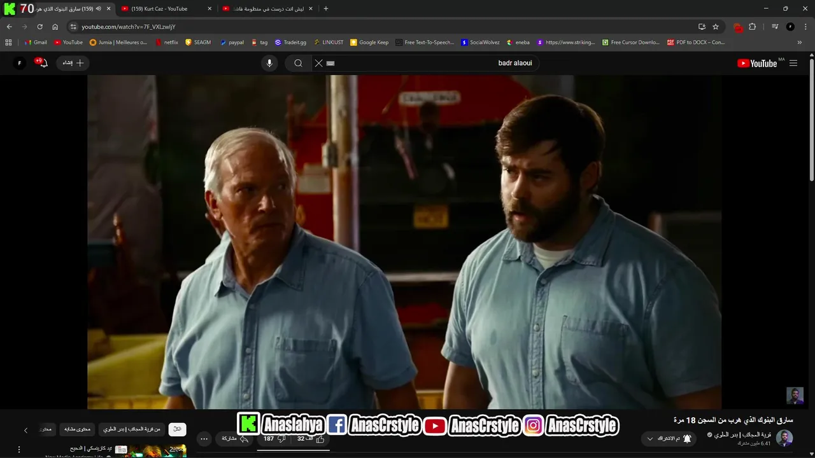The width and height of the screenshot is (815, 458).
Task: Click the install/cast icon in the address bar
Action: pyautogui.click(x=702, y=27)
